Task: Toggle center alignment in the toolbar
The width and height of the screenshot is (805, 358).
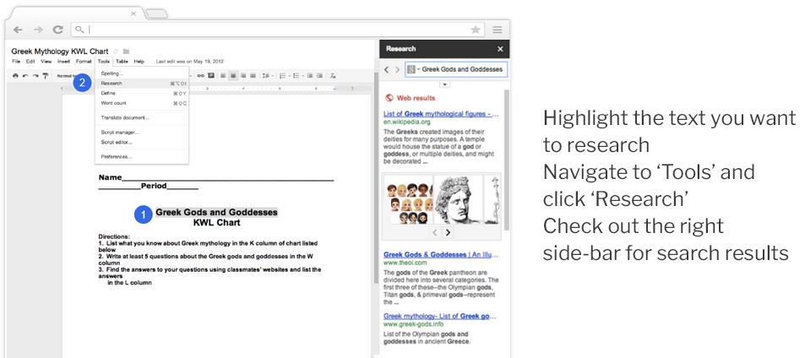Action: pyautogui.click(x=232, y=76)
